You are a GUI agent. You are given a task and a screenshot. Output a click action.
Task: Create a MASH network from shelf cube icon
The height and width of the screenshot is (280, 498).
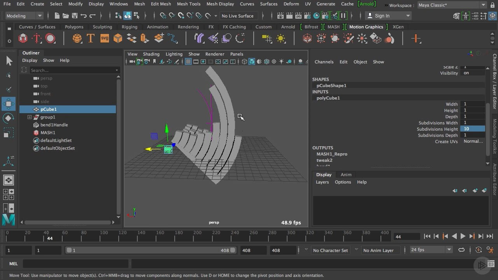[x=23, y=38]
